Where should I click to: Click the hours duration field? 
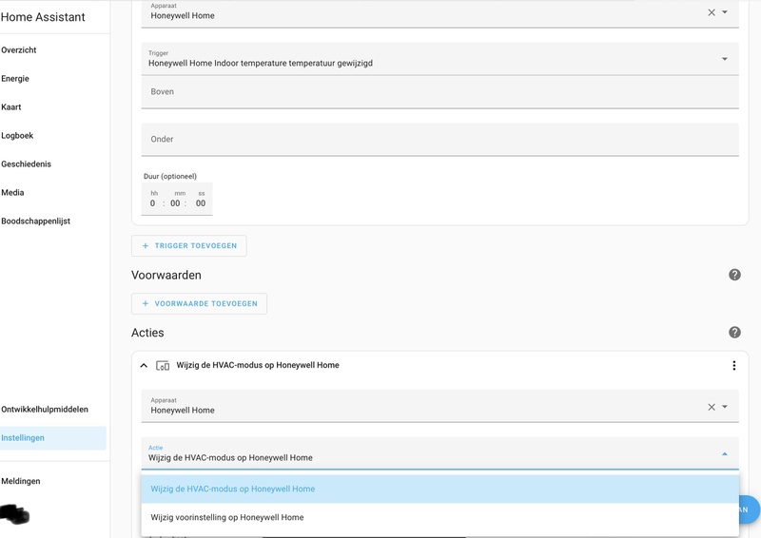(x=153, y=202)
